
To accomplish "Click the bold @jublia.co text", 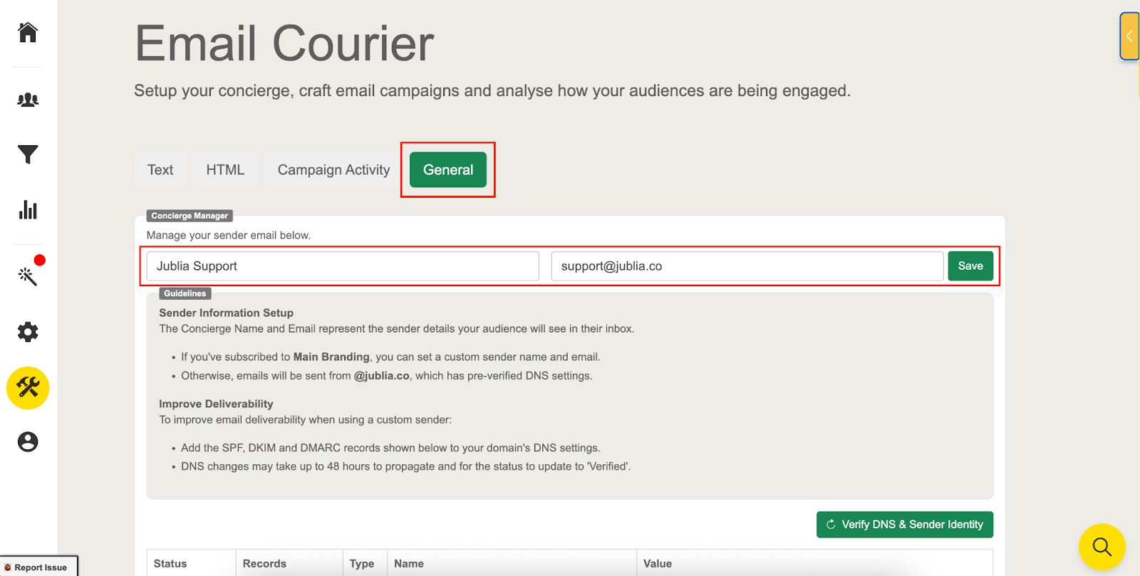I will (x=382, y=375).
